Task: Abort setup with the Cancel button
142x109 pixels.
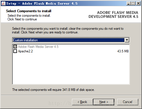Action: pos(128,102)
